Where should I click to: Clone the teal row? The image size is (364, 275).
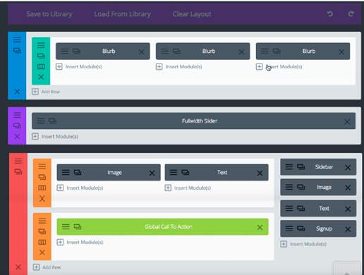click(41, 56)
